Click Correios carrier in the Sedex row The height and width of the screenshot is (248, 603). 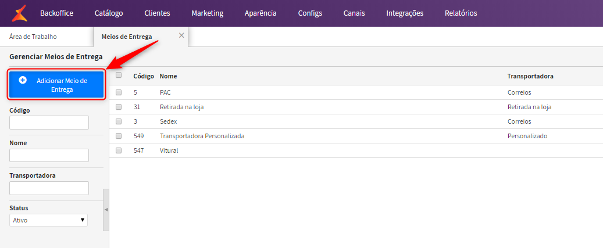(519, 121)
